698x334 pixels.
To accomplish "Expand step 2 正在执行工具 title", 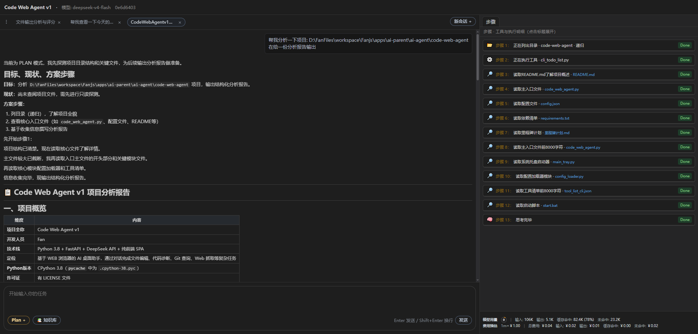I will click(541, 60).
